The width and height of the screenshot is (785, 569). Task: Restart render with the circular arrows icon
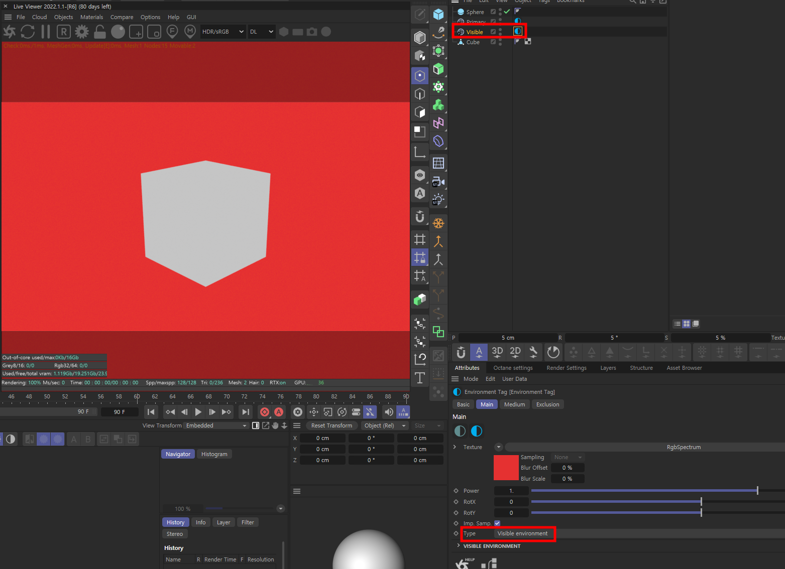[28, 32]
